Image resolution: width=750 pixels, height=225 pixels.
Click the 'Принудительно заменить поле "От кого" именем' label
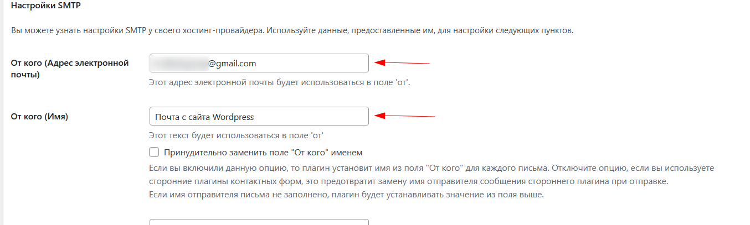[x=263, y=152]
